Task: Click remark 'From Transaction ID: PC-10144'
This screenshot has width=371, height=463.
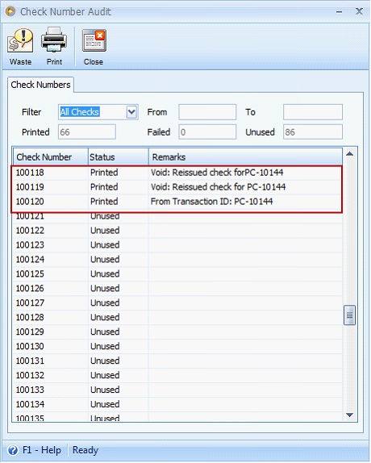Action: 211,202
